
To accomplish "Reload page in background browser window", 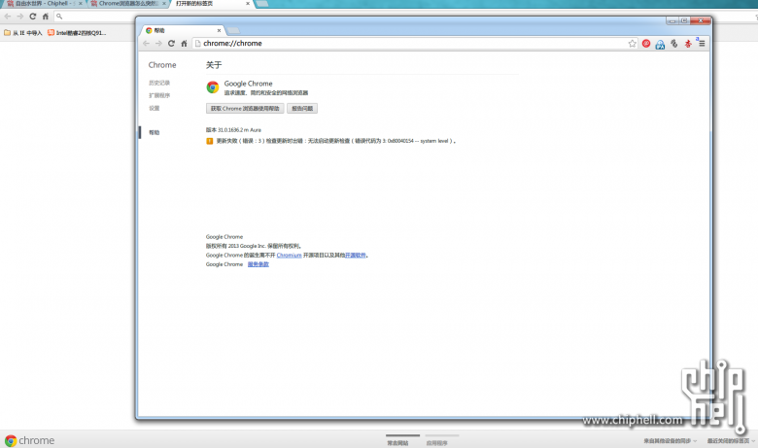I will [x=32, y=17].
